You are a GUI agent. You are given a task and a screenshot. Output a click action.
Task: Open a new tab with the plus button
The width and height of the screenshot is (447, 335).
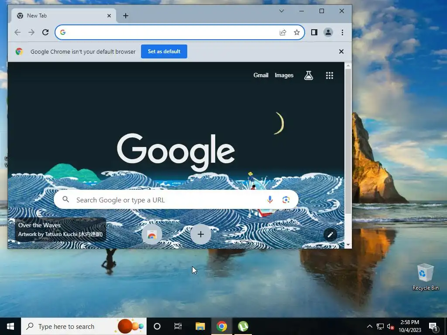click(x=126, y=16)
